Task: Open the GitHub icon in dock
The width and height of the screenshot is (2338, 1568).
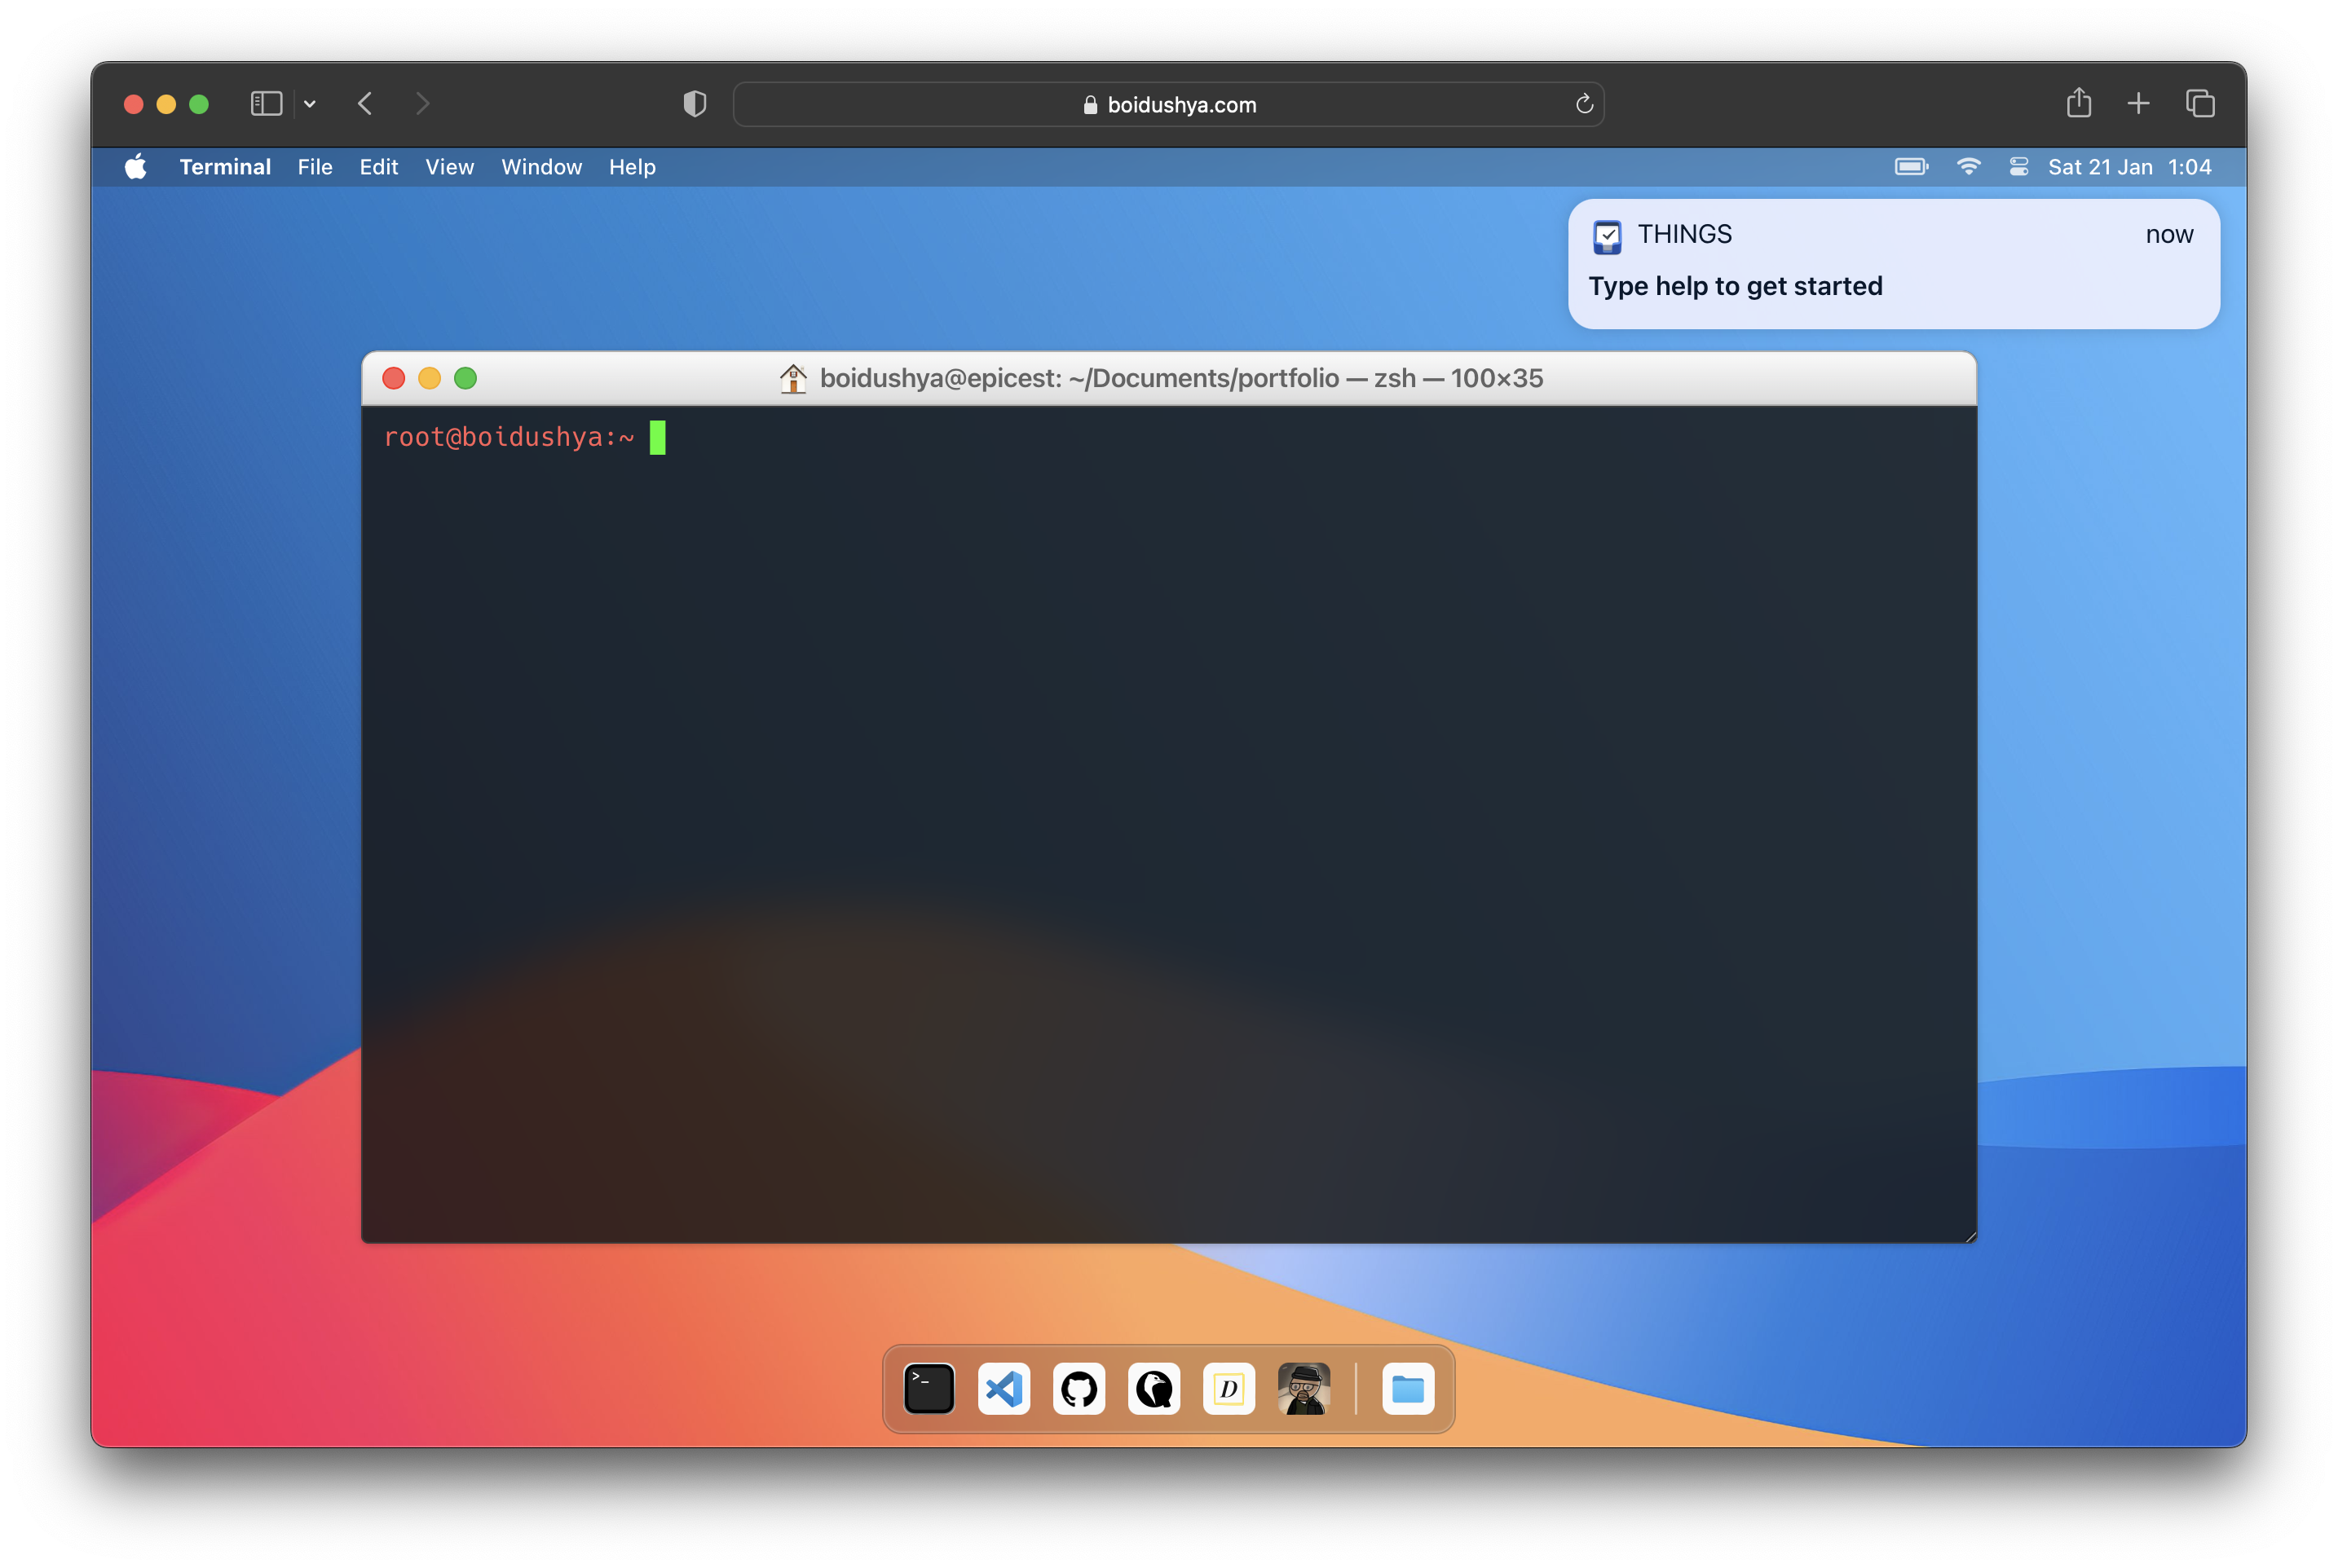Action: point(1079,1389)
